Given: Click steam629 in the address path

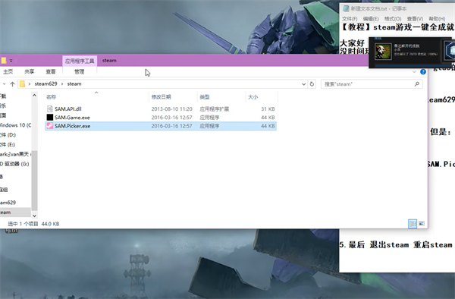Looking at the screenshot, I should [45, 84].
